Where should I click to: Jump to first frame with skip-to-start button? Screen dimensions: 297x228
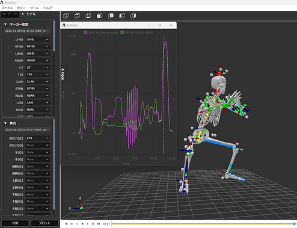pos(66,224)
